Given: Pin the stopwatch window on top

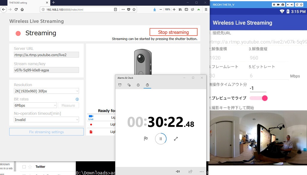Looking at the screenshot, I should pyautogui.click(x=177, y=171).
